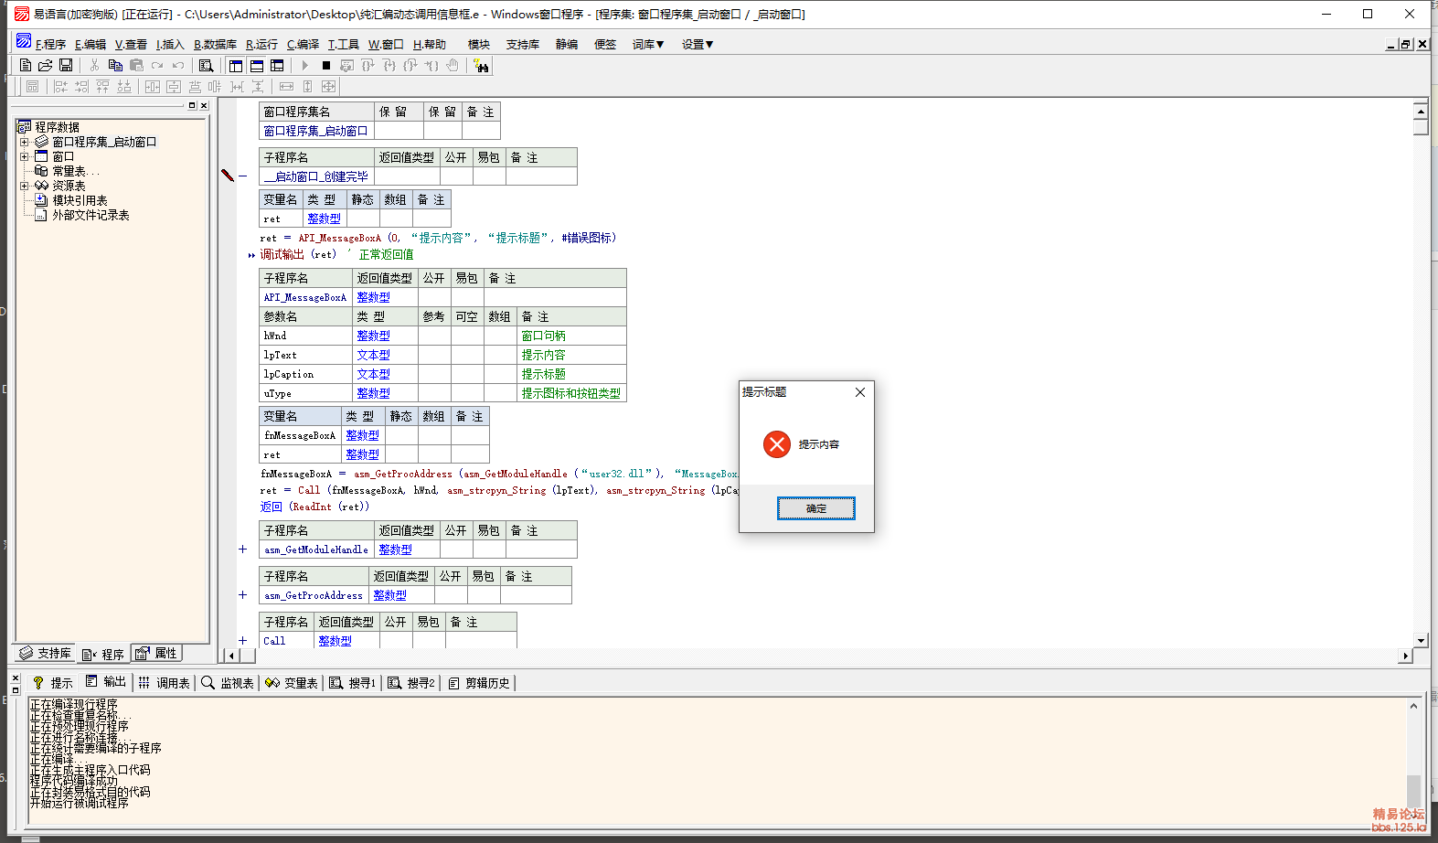Open the H.帮助 menu
The height and width of the screenshot is (843, 1438).
tap(430, 44)
